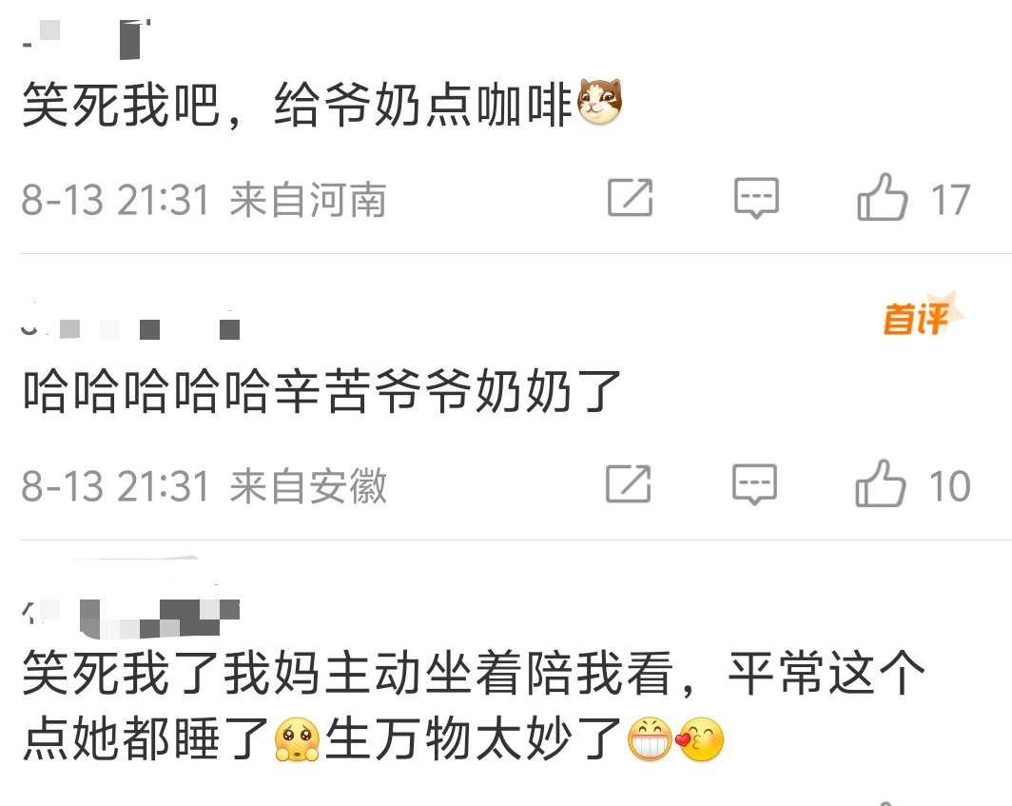Screen dimensions: 1012x806
Task: Tap the grinning teeth emoji
Action: coord(650,738)
